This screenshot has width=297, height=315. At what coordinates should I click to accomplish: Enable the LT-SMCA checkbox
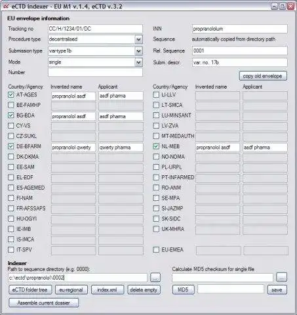click(156, 105)
